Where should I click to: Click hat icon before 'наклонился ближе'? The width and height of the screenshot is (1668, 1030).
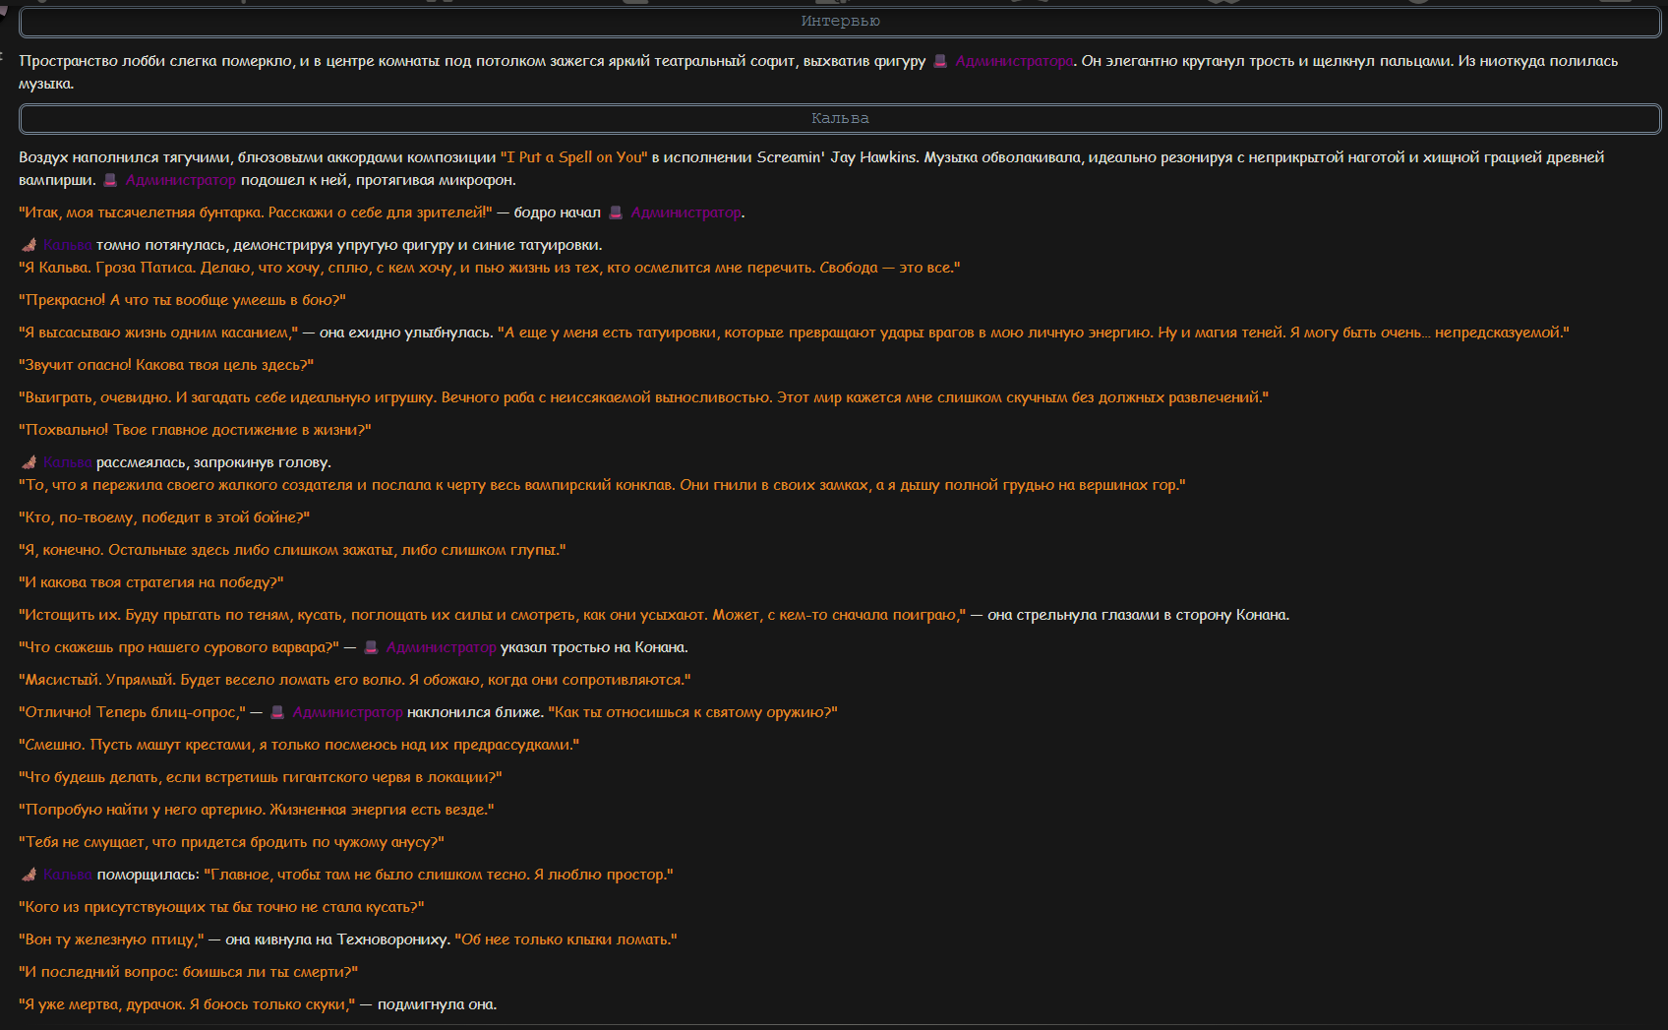pos(277,712)
